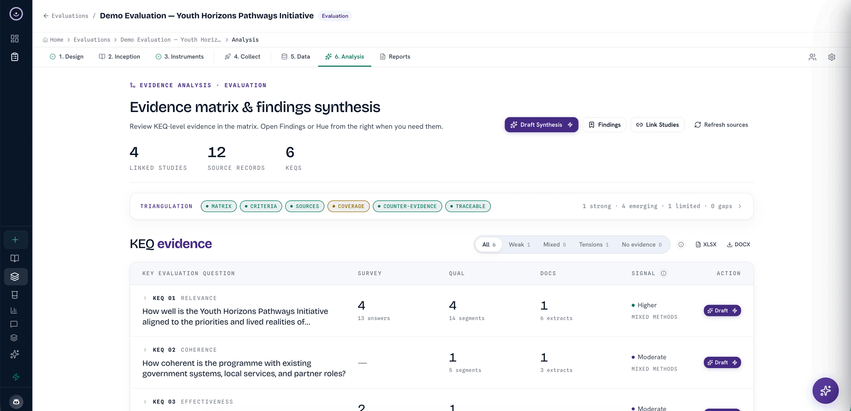
Task: Open the chat bubble icon in sidebar
Action: [14, 324]
